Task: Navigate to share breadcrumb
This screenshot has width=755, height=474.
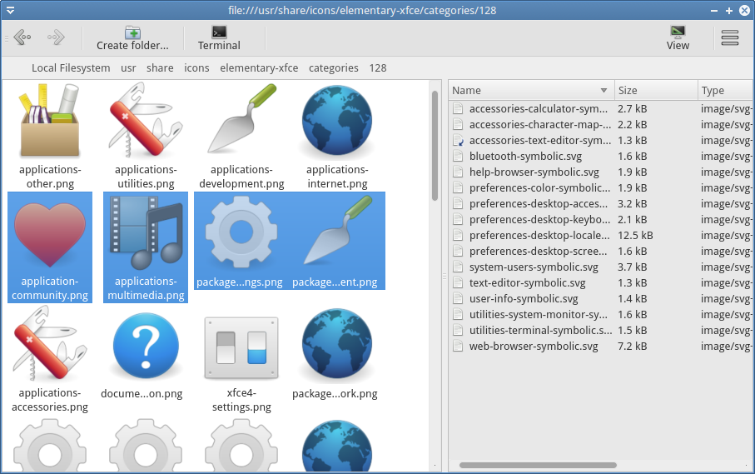Action: click(160, 68)
